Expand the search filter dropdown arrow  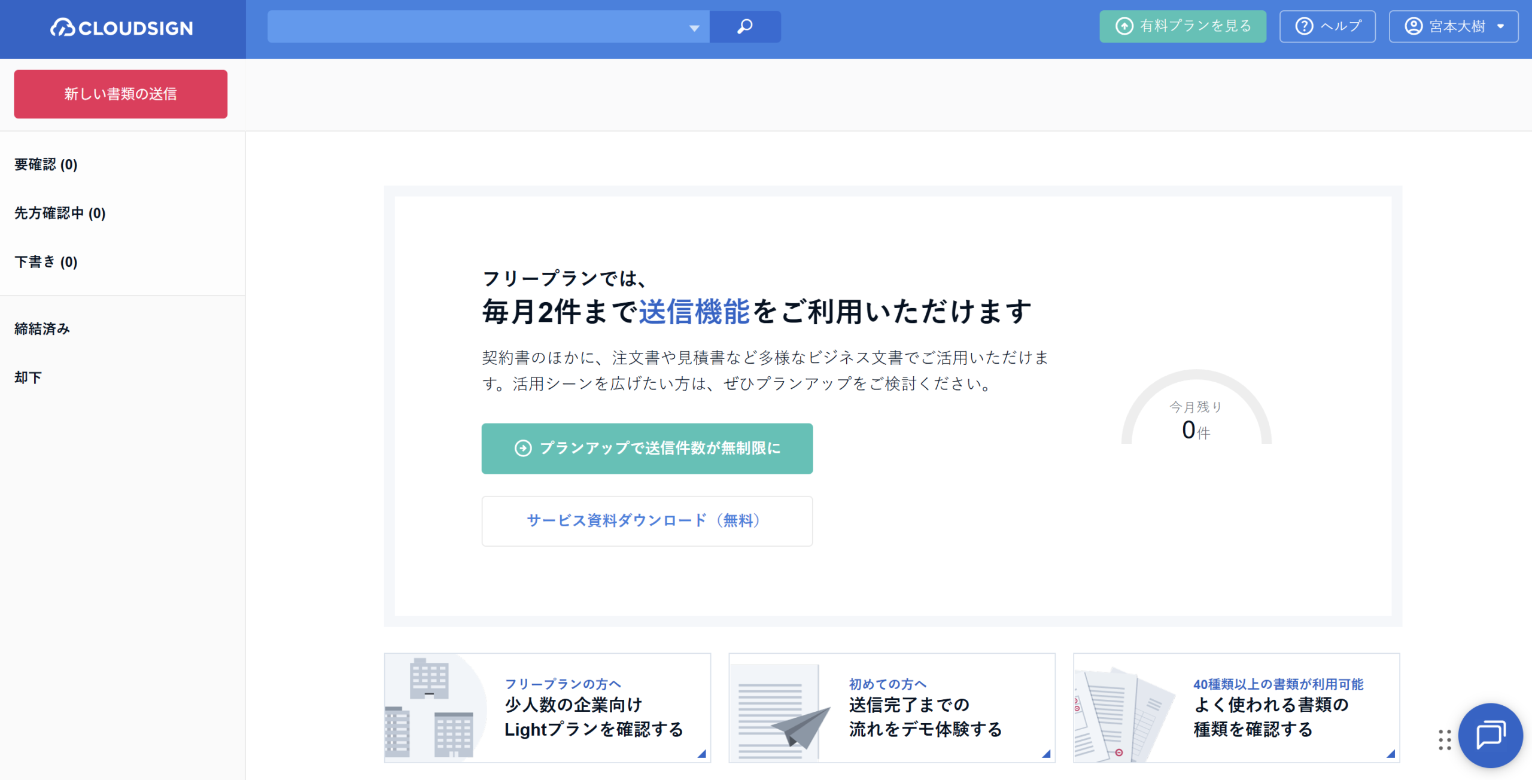click(x=694, y=28)
